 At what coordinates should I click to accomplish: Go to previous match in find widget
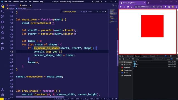click(x=97, y=12)
